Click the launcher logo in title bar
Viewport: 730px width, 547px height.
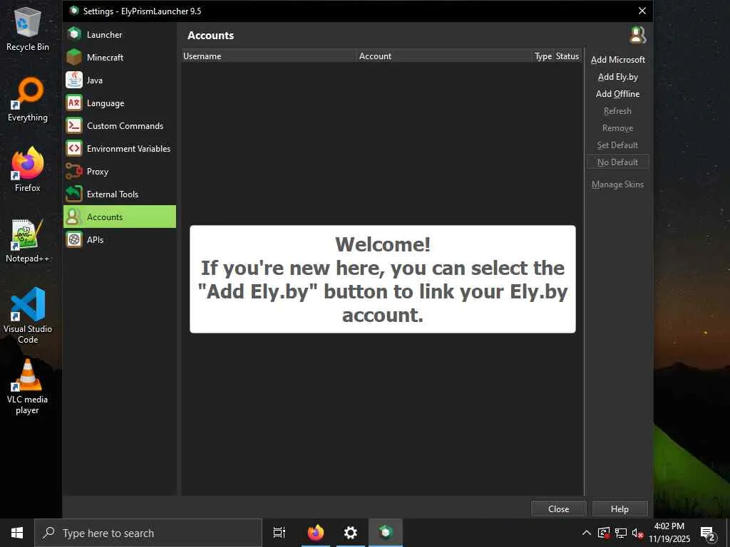pyautogui.click(x=74, y=11)
